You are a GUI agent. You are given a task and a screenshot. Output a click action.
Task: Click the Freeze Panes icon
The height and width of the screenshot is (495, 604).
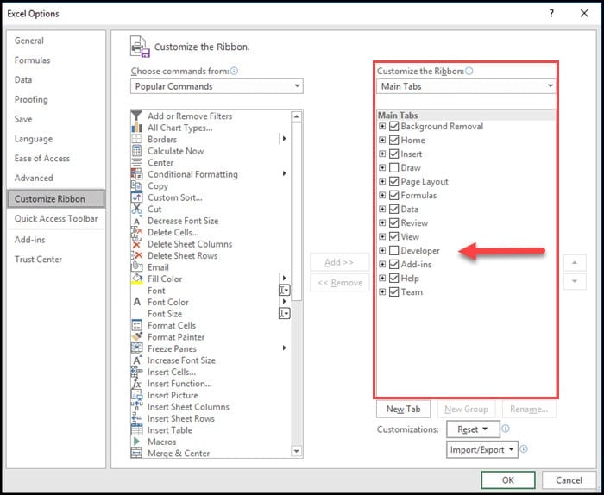pos(136,348)
